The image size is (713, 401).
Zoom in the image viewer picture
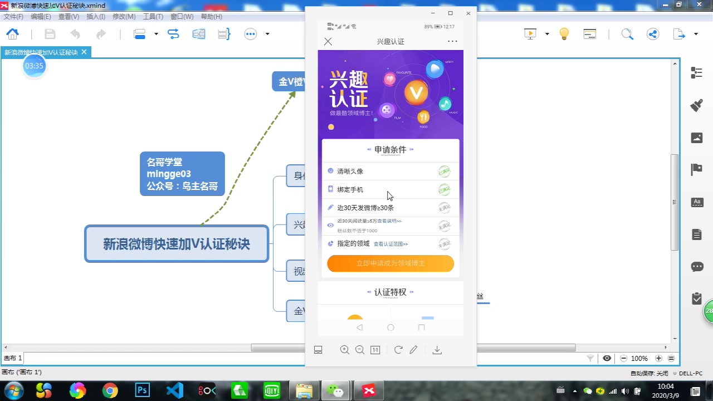tap(345, 350)
